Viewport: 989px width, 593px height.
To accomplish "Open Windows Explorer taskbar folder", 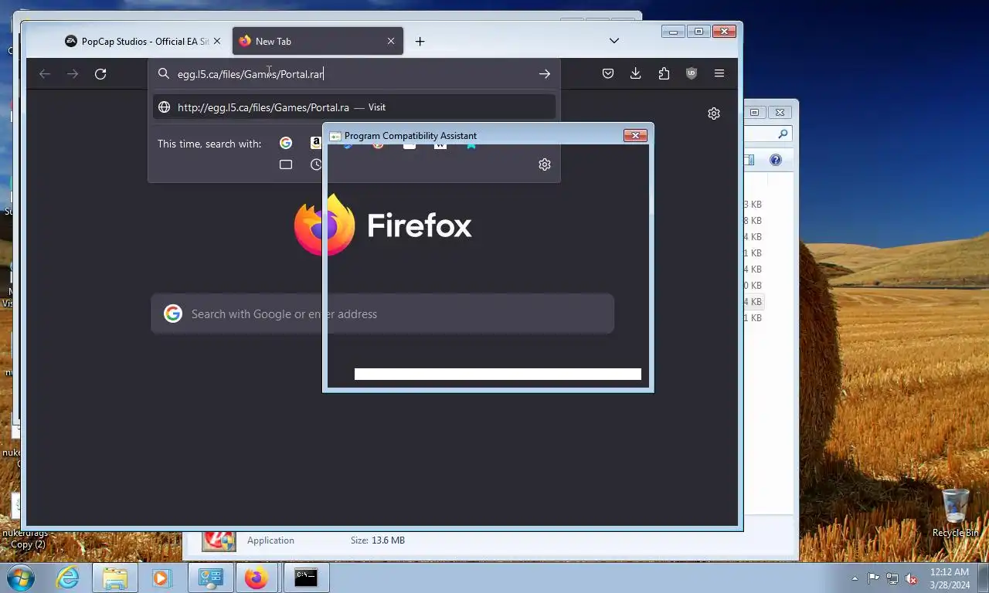I will (x=114, y=578).
